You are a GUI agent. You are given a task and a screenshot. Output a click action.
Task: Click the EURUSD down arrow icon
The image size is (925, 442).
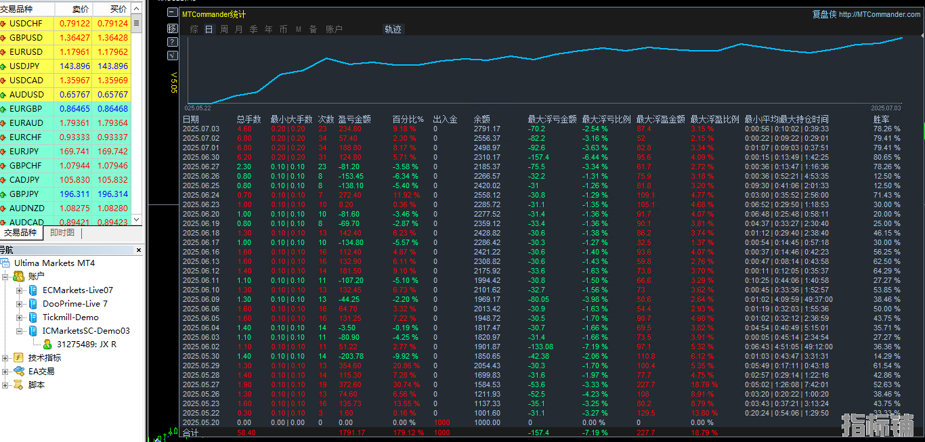point(4,52)
